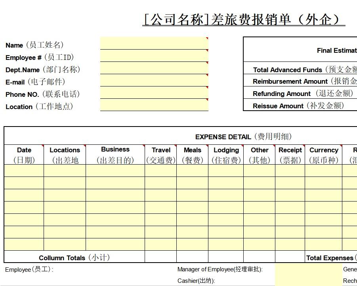Click the Phone NO. entry field
The height and width of the screenshot is (286, 357).
[x=154, y=93]
